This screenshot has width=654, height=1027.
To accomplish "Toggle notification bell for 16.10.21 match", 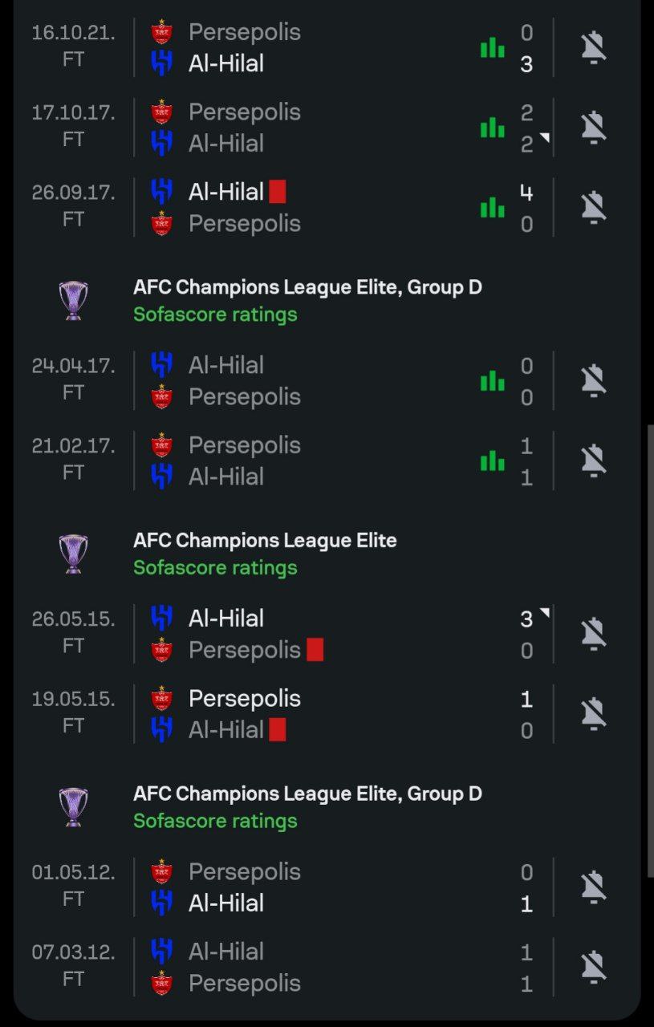I will [593, 48].
